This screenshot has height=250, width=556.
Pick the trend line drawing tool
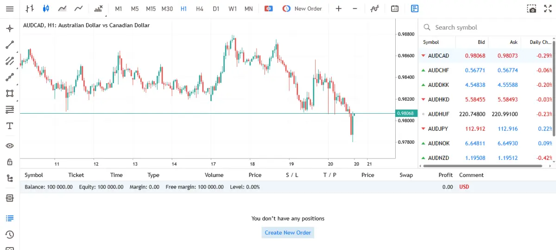[x=10, y=45]
